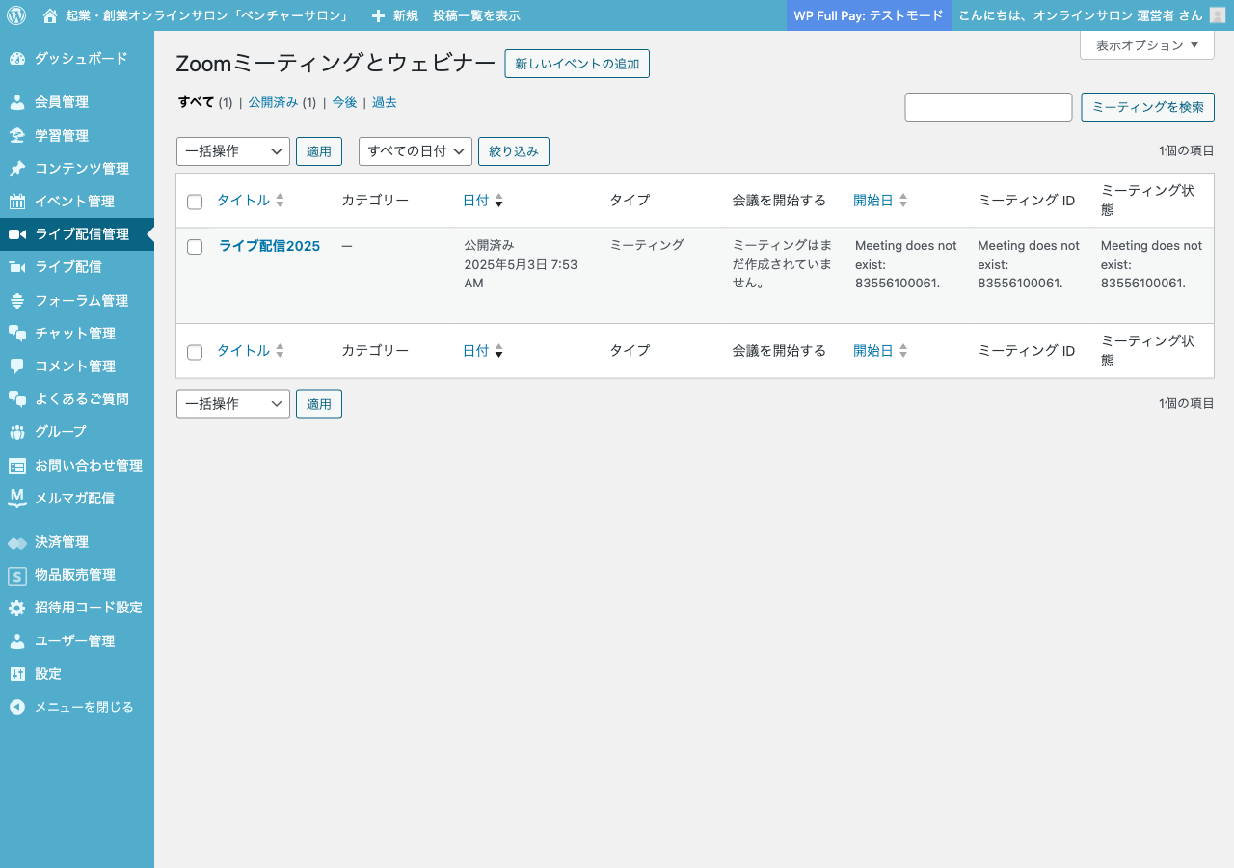Click inside the meeting search input field
The width and height of the screenshot is (1234, 868).
pyautogui.click(x=987, y=106)
